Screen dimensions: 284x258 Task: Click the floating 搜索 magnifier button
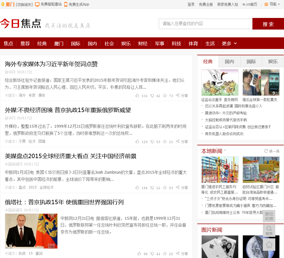click(x=269, y=230)
